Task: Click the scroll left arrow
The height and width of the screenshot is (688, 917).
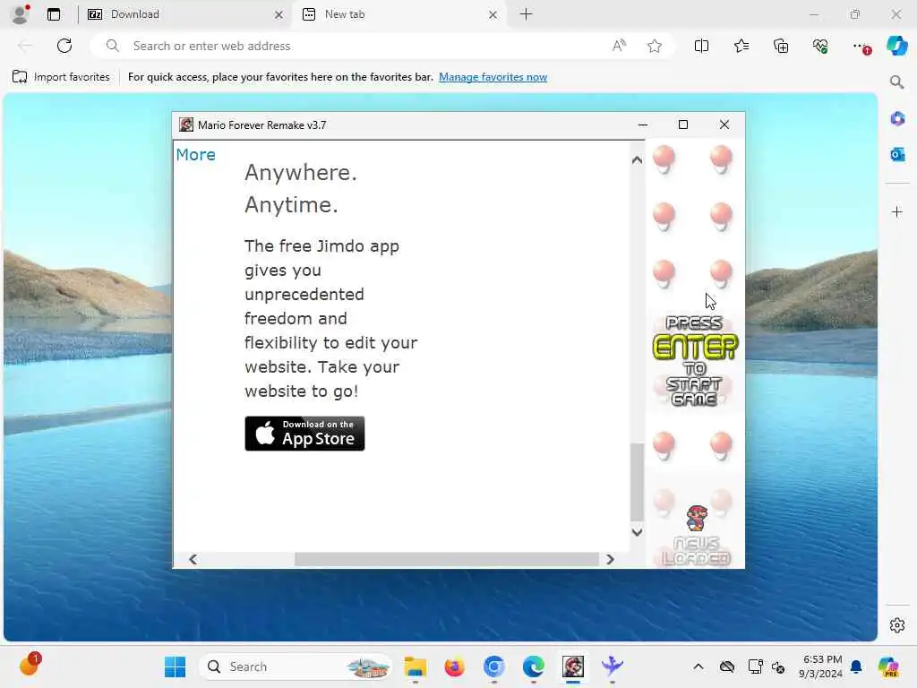Action: [193, 559]
